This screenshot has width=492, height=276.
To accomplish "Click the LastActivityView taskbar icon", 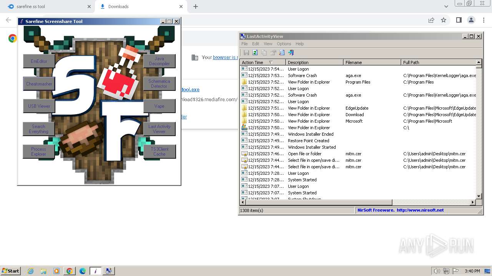I will pos(108,271).
